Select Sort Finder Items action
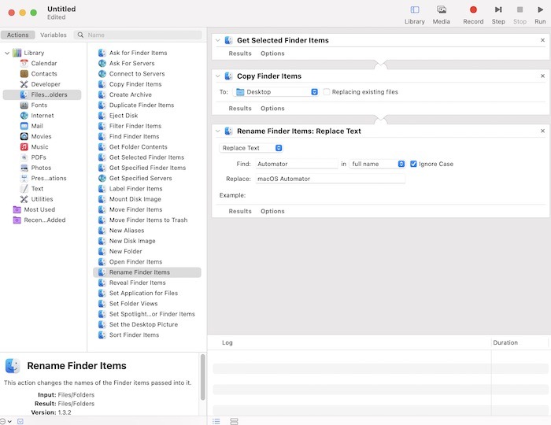Image resolution: width=551 pixels, height=425 pixels. click(134, 335)
